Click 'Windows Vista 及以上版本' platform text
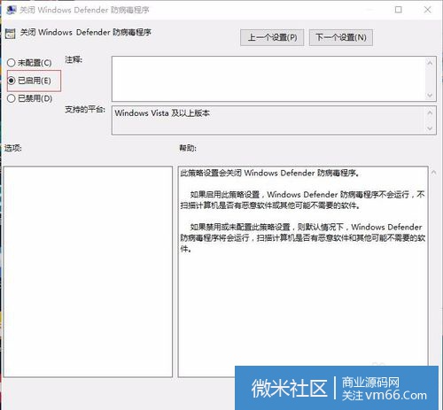This screenshot has width=443, height=410. (x=162, y=113)
